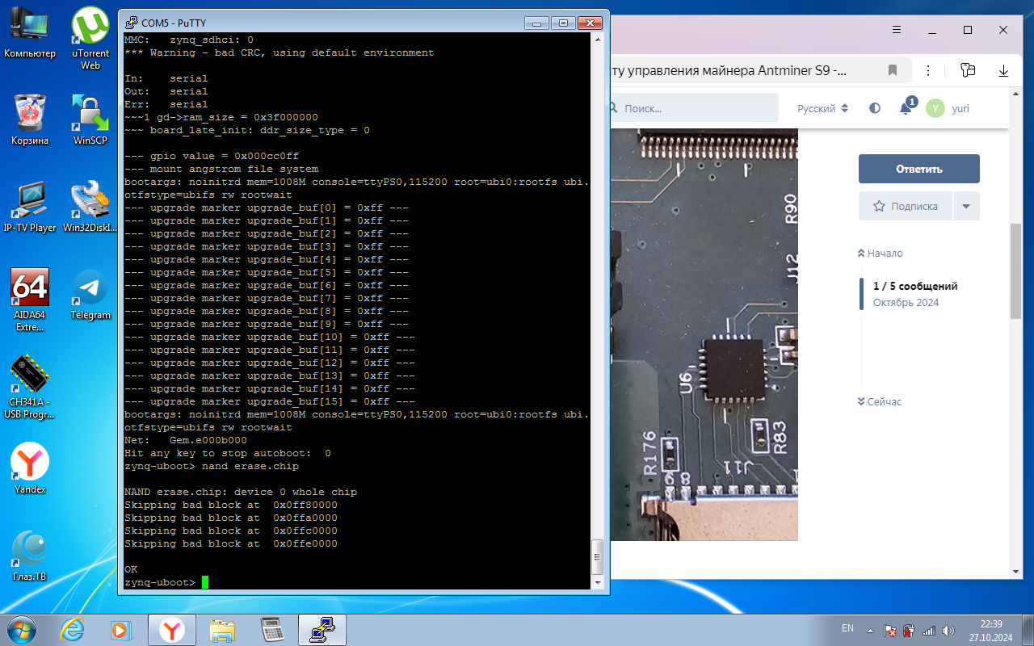Click the 'zynq-uboot> nand erase.chip' terminal line
The image size is (1034, 646).
(212, 466)
